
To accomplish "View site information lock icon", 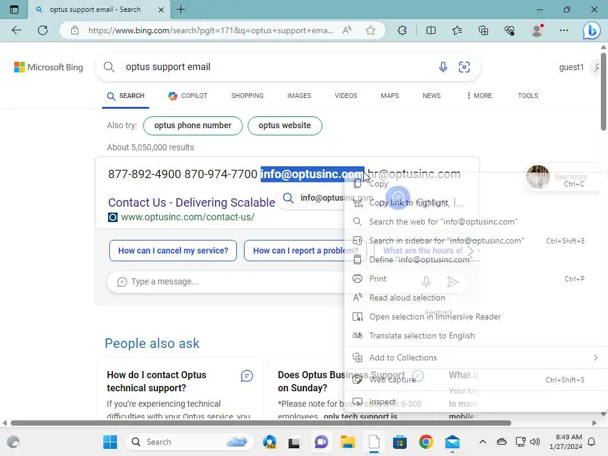I will 75,30.
